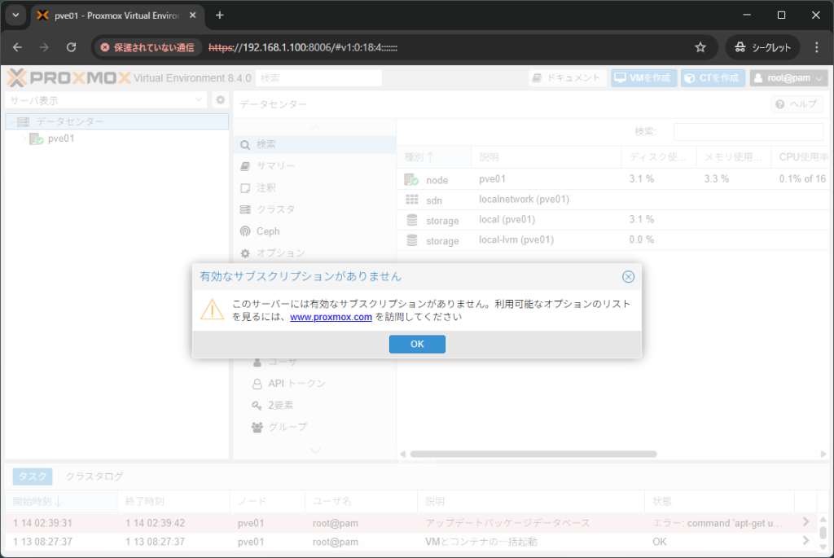Visit the www.proxmox.com link
This screenshot has width=834, height=558.
(x=331, y=317)
